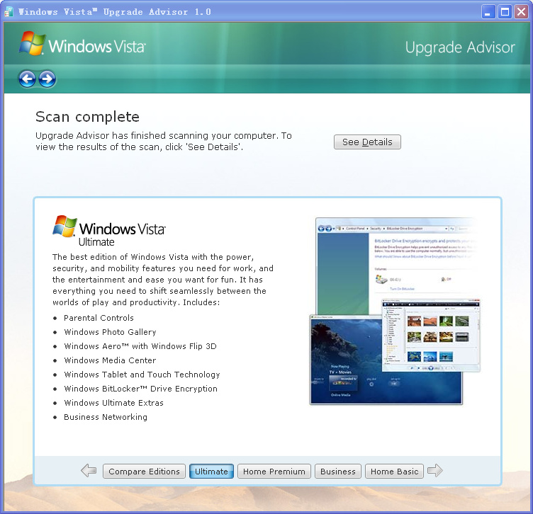Minimize the Upgrade Advisor window
This screenshot has height=514, width=533.
click(488, 12)
